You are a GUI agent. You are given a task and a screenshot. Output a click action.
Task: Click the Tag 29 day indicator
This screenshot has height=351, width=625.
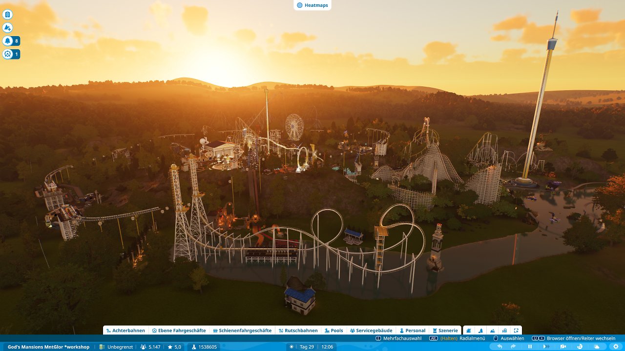tap(307, 347)
